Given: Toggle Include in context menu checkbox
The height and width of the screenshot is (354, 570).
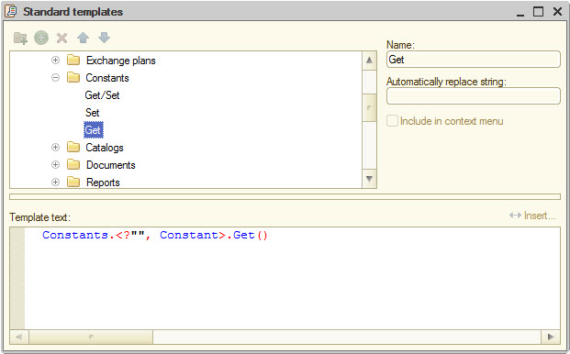Looking at the screenshot, I should (x=392, y=120).
